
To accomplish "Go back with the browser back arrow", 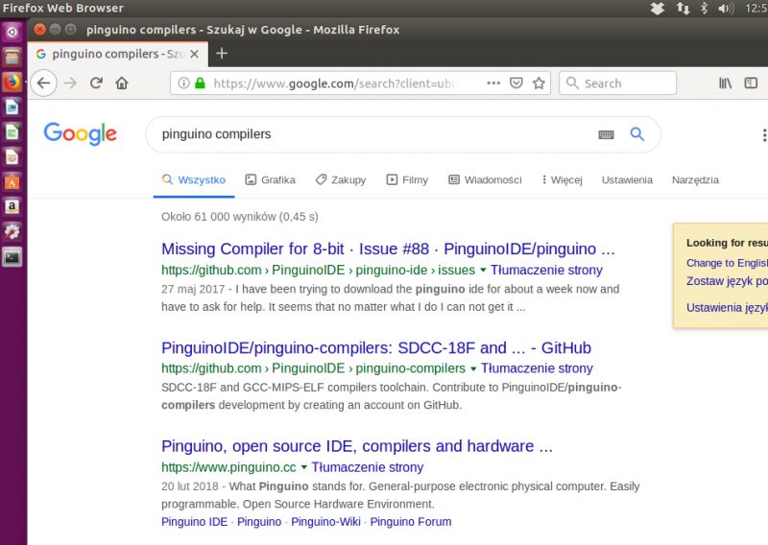I will coord(43,83).
